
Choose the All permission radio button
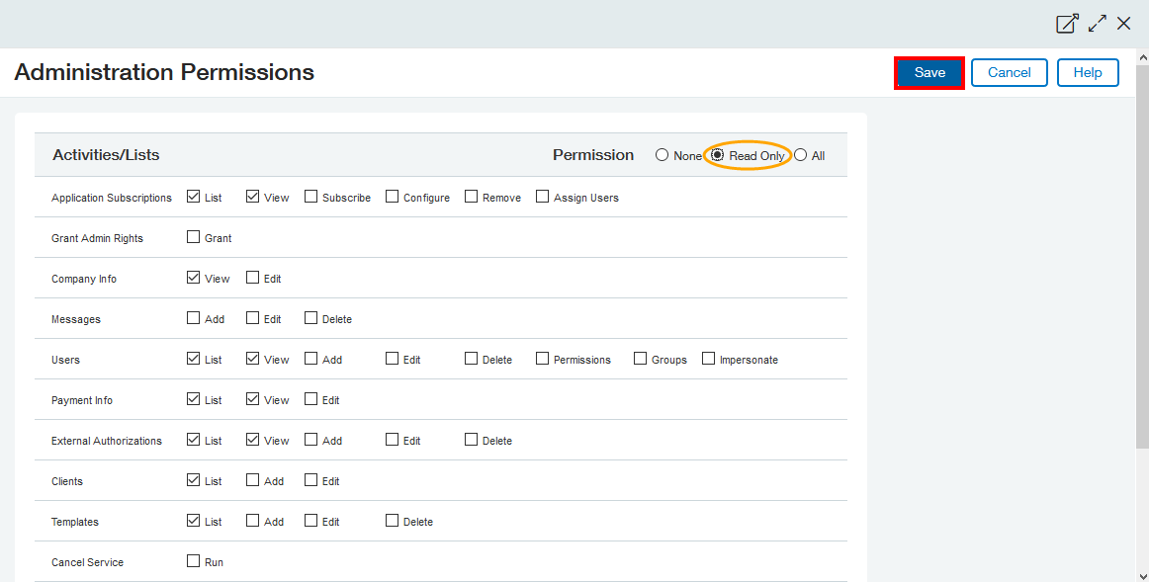click(x=801, y=155)
